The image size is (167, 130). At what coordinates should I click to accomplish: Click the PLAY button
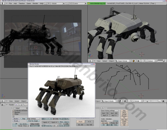pyautogui.click(x=80, y=122)
